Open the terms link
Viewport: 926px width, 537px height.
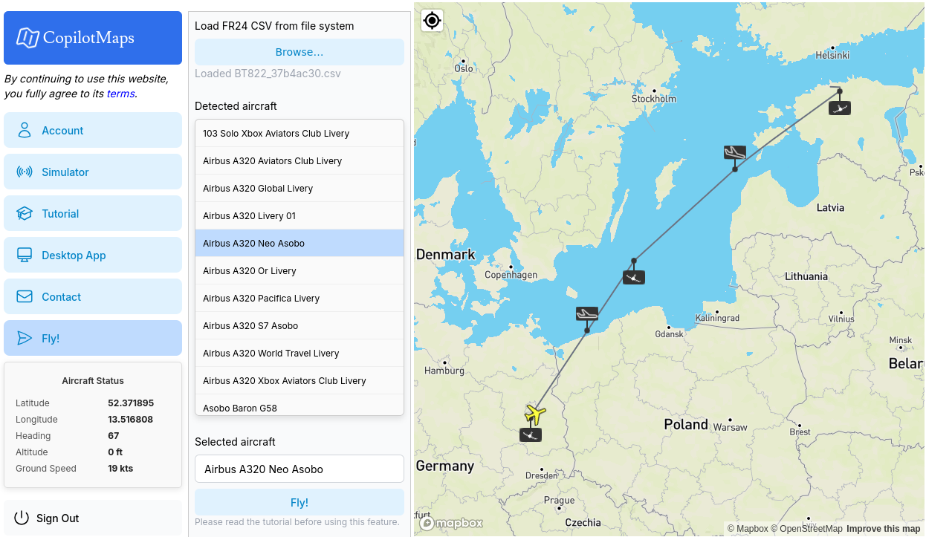click(x=120, y=94)
